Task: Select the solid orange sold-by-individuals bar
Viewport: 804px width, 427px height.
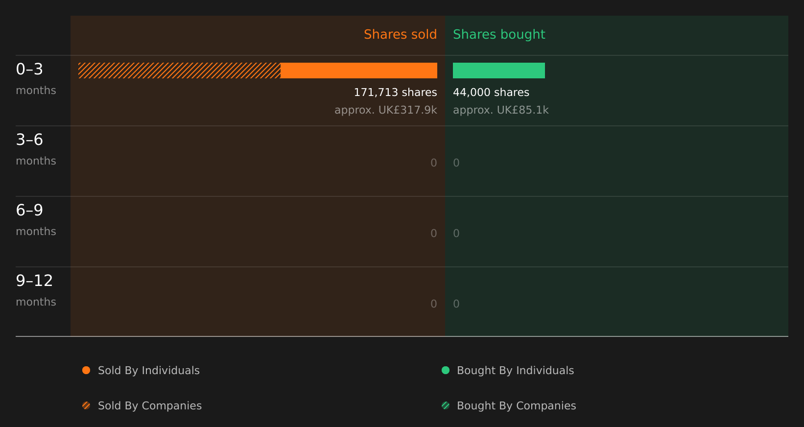Action: click(359, 71)
